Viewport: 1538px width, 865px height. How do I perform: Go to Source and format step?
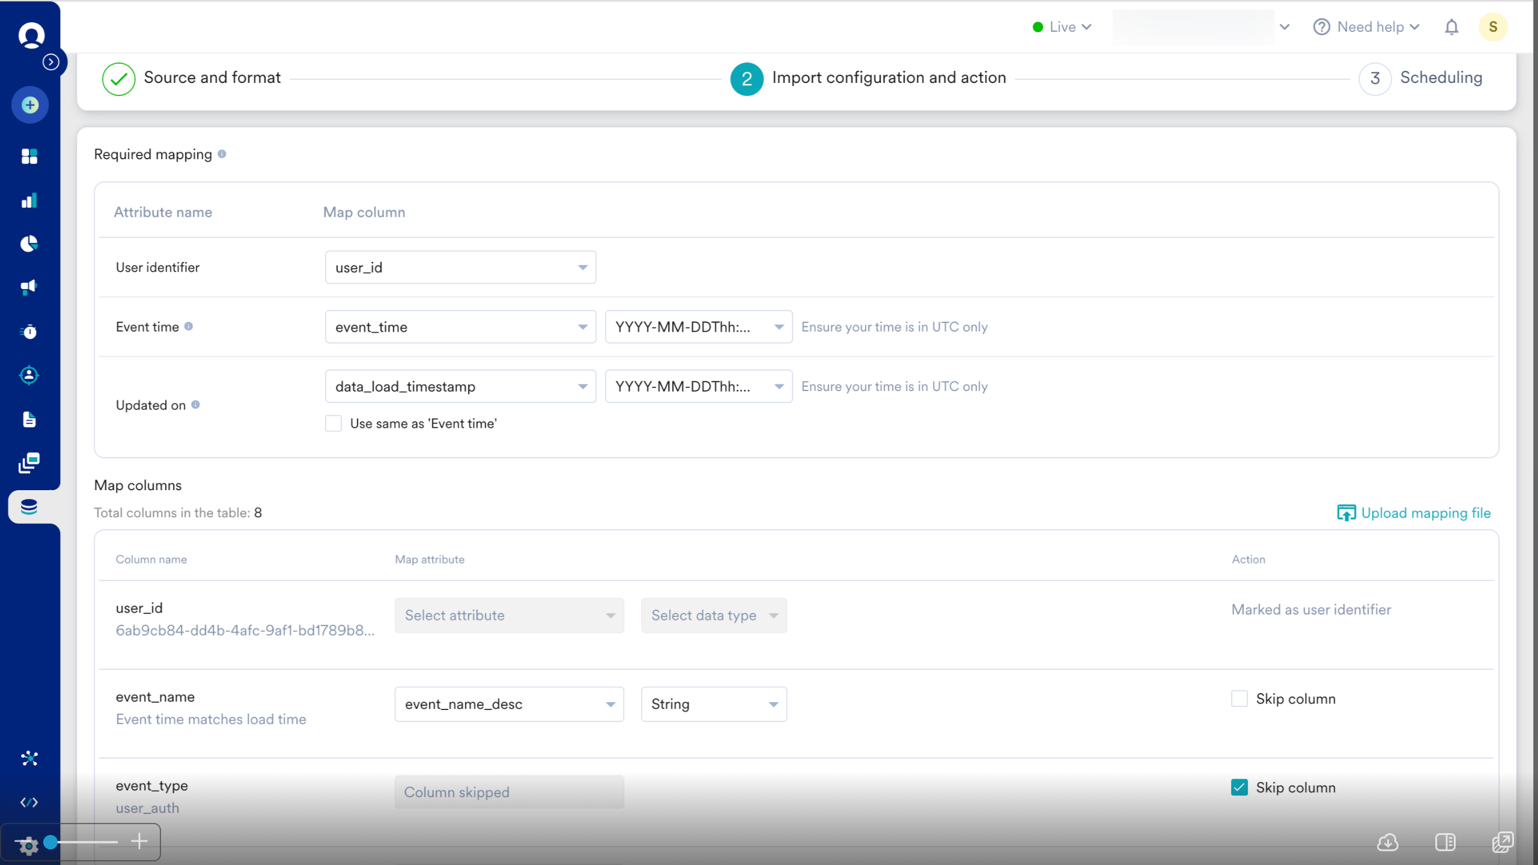pos(211,78)
